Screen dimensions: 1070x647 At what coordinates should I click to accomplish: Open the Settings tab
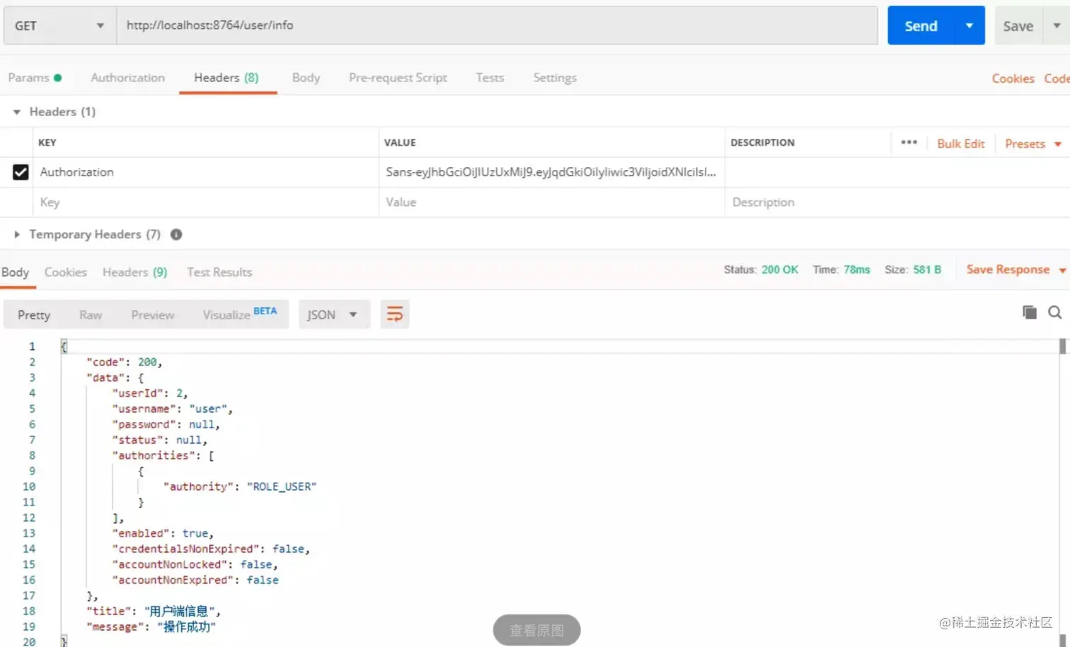pos(555,78)
